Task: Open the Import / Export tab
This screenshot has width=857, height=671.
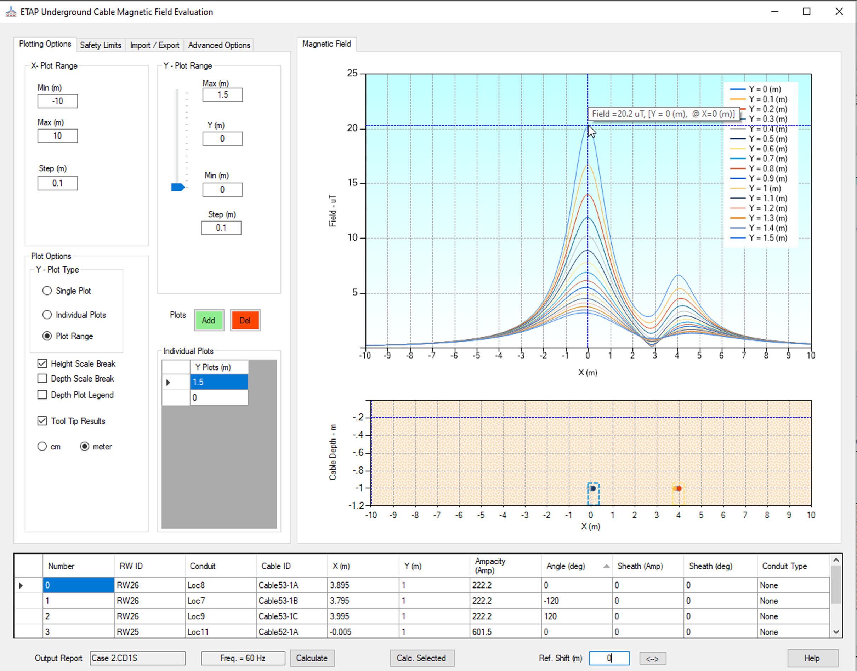Action: pyautogui.click(x=154, y=45)
